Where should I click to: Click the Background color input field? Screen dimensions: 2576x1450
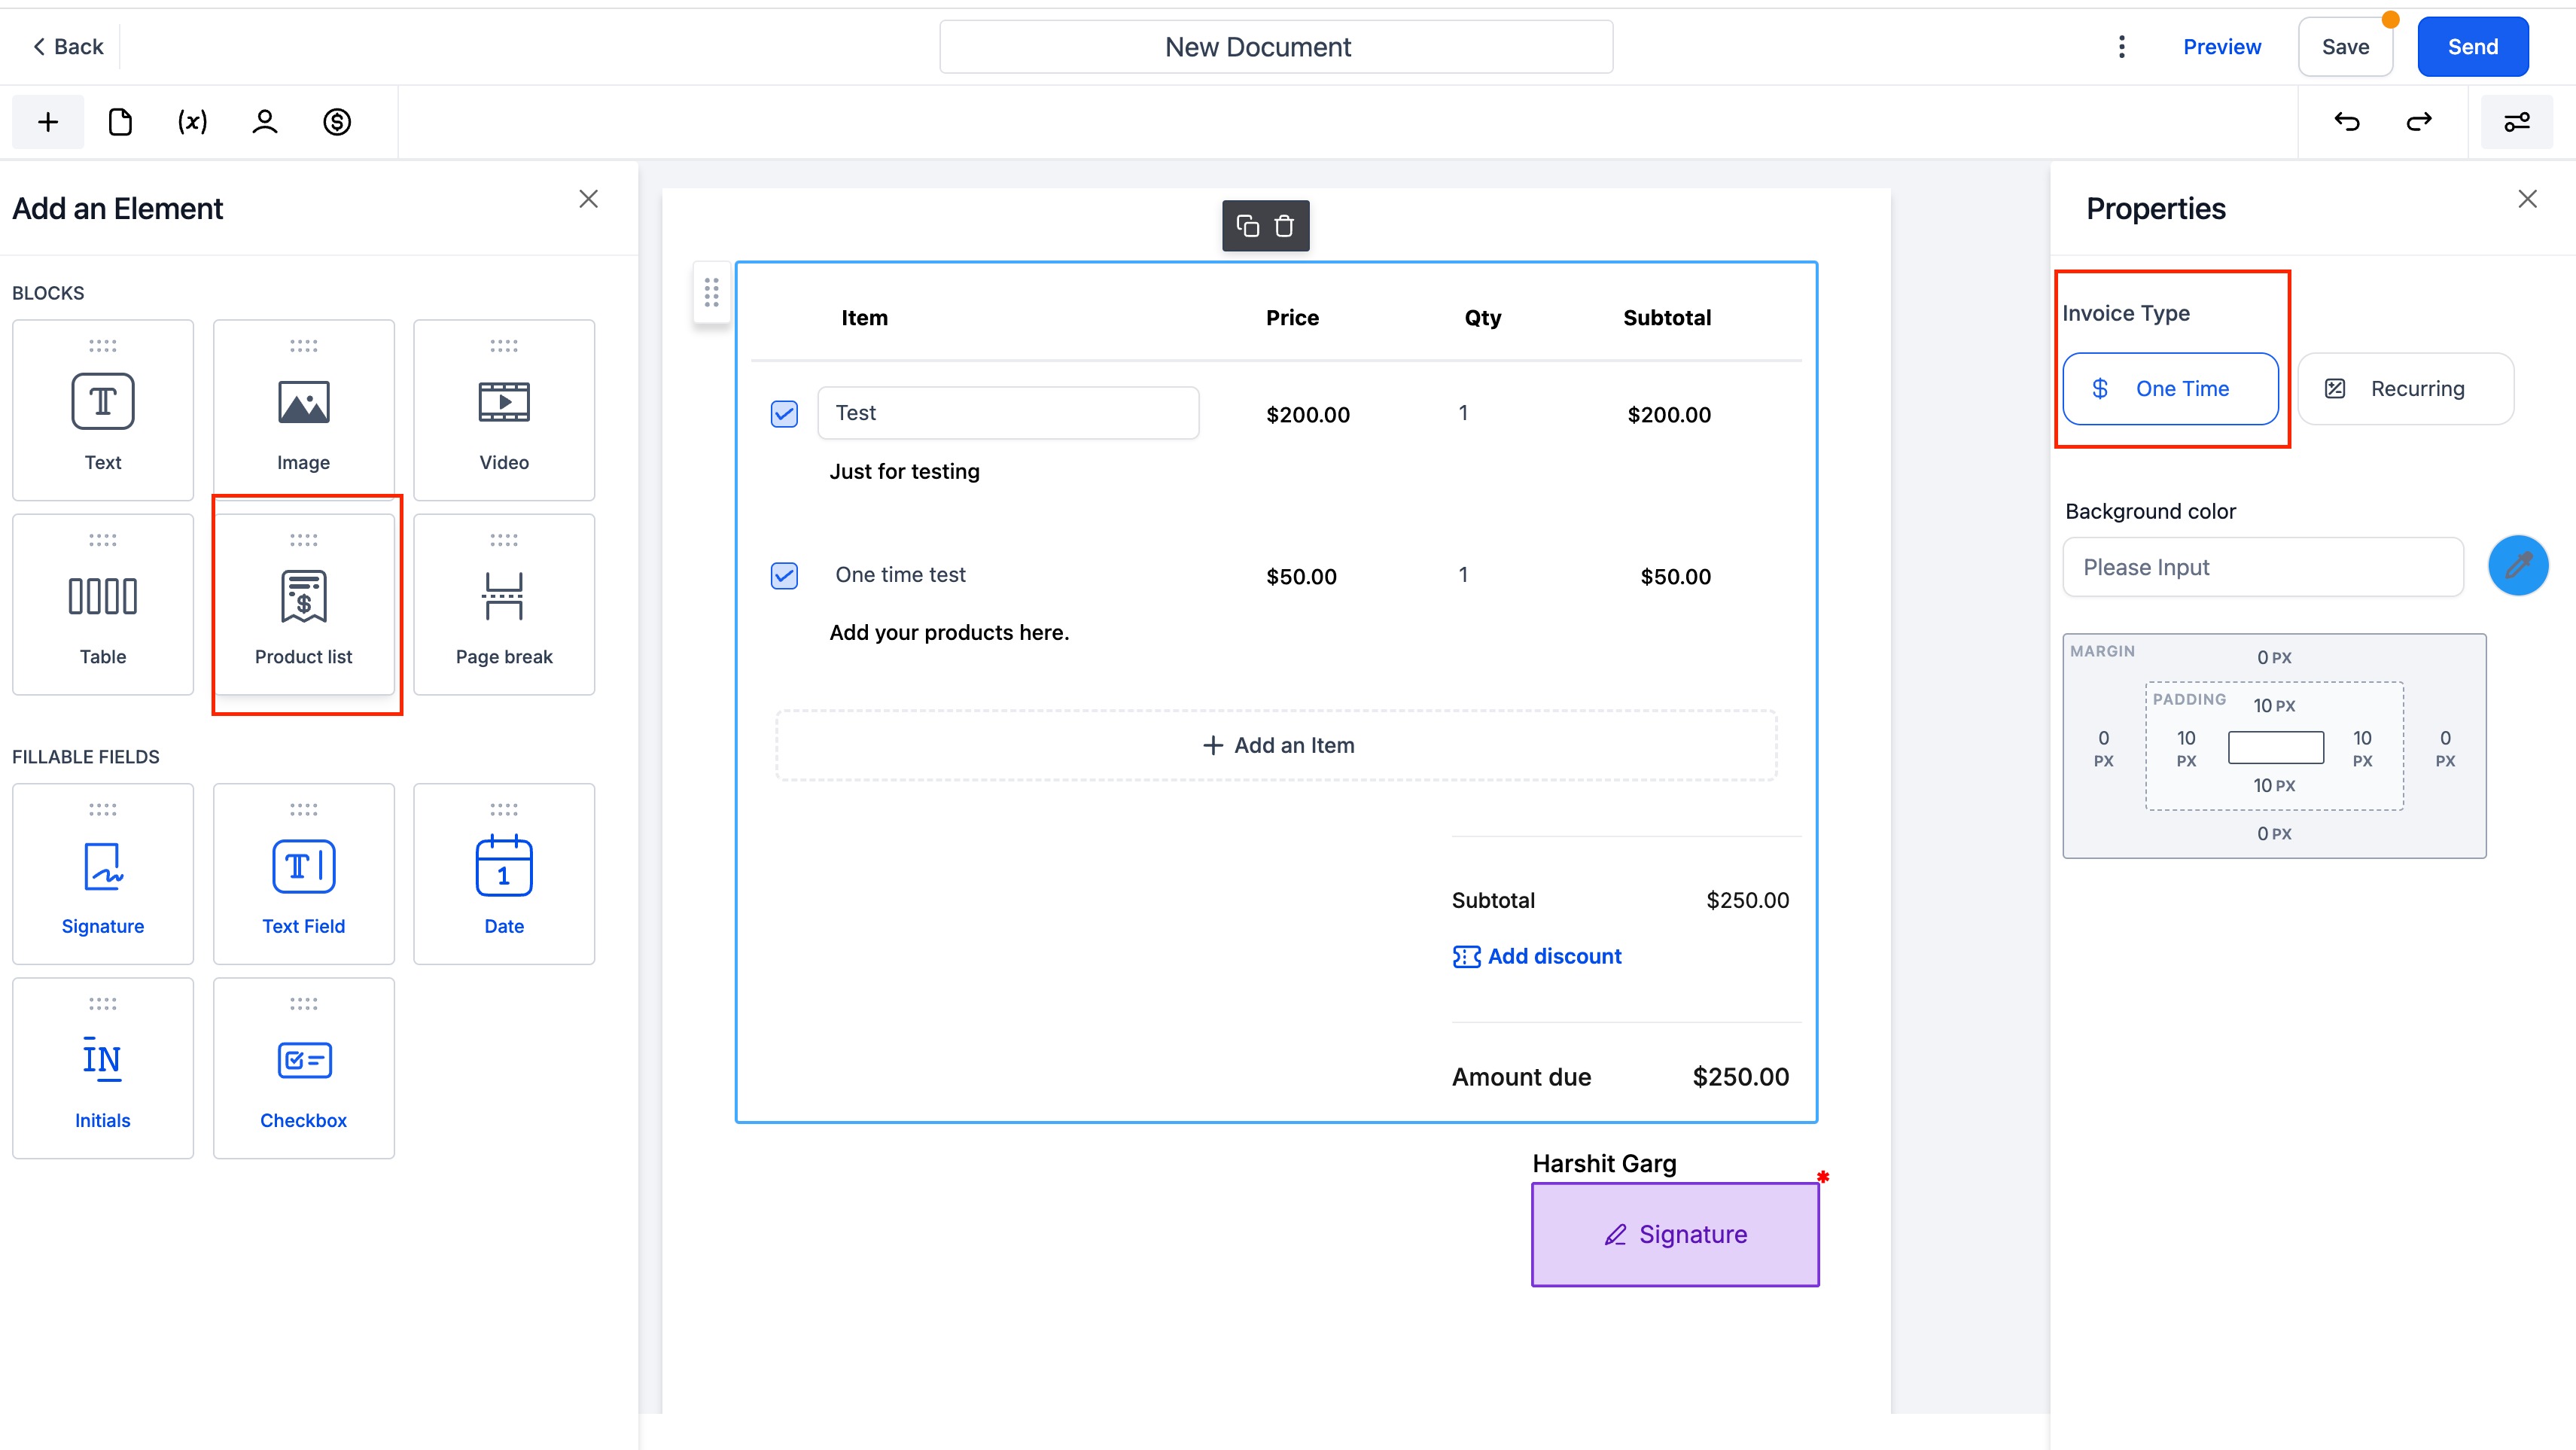(2262, 567)
